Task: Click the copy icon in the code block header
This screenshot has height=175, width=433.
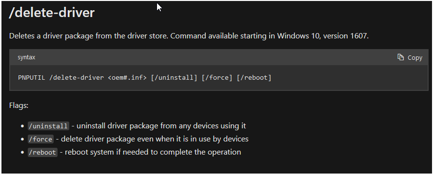Action: pos(400,57)
